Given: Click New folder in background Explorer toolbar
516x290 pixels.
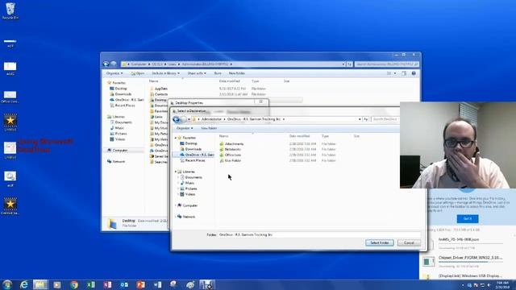Looking at the screenshot, I should tap(236, 73).
